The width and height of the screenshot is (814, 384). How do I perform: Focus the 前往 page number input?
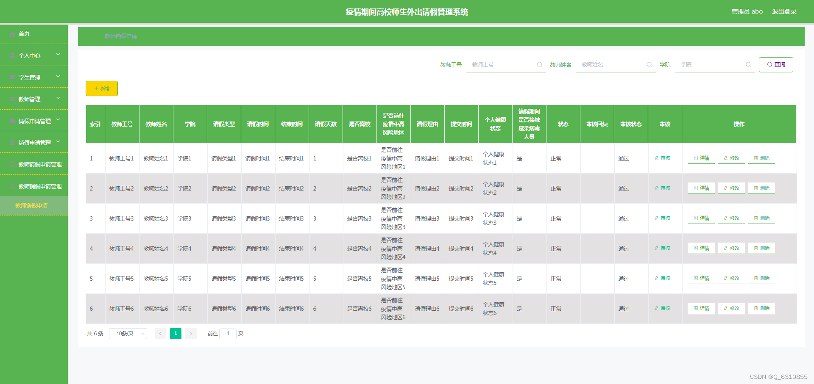[228, 334]
